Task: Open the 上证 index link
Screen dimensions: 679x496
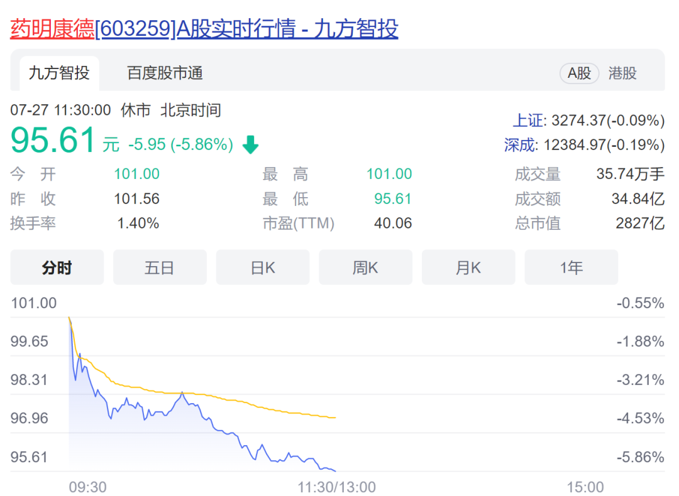Action: (x=527, y=121)
